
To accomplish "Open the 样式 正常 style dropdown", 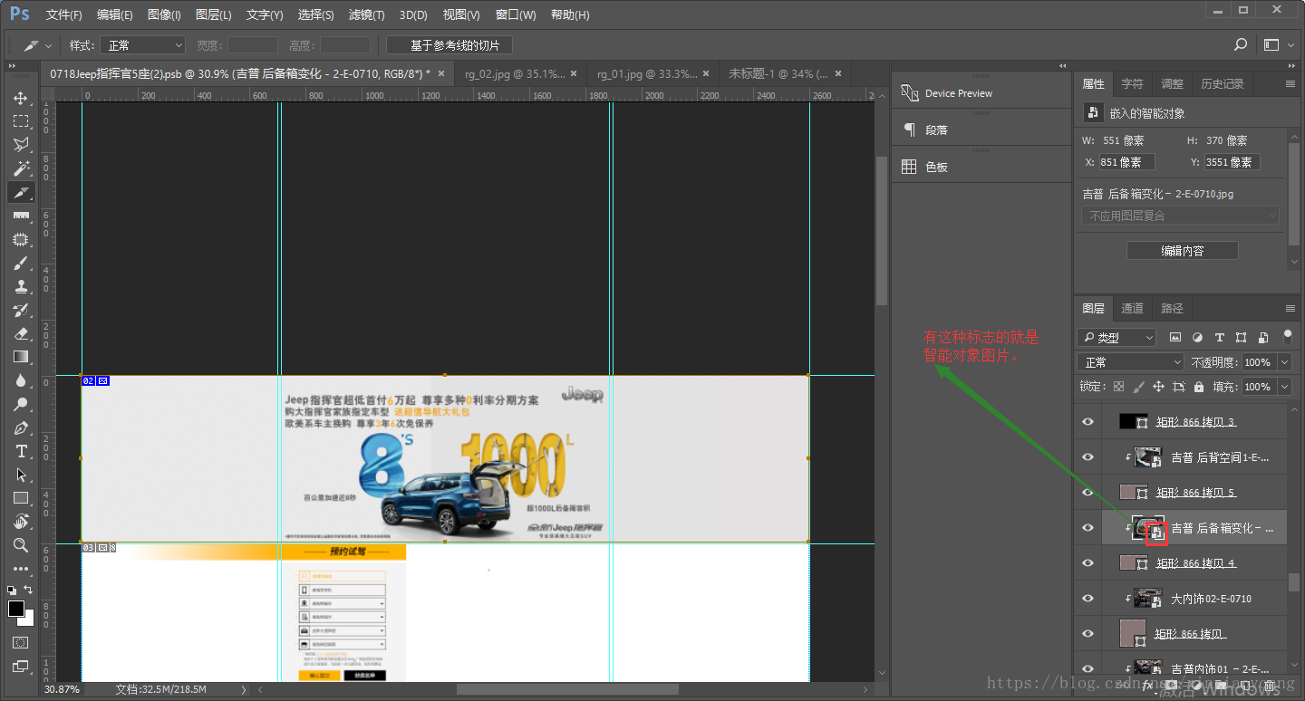I will coord(142,45).
